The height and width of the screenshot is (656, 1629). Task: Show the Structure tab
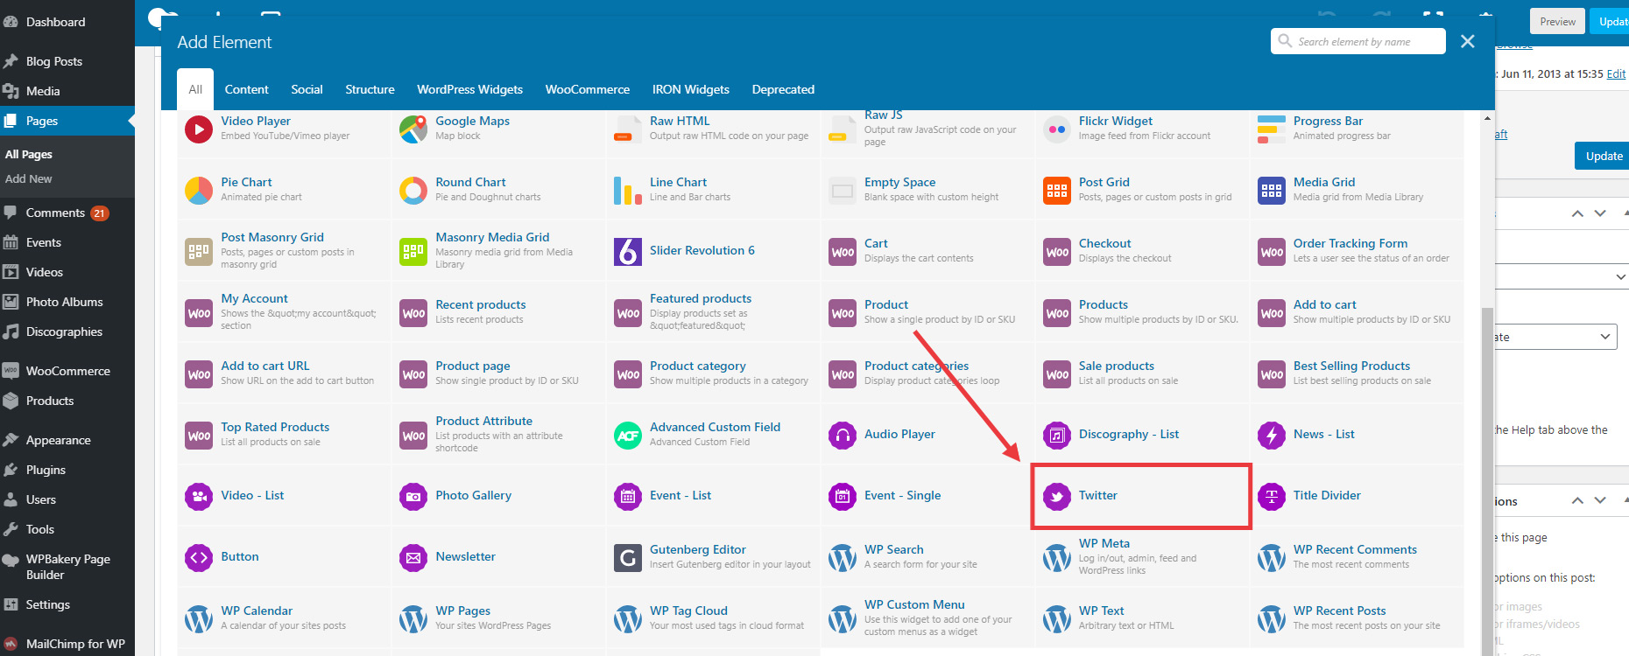click(370, 89)
